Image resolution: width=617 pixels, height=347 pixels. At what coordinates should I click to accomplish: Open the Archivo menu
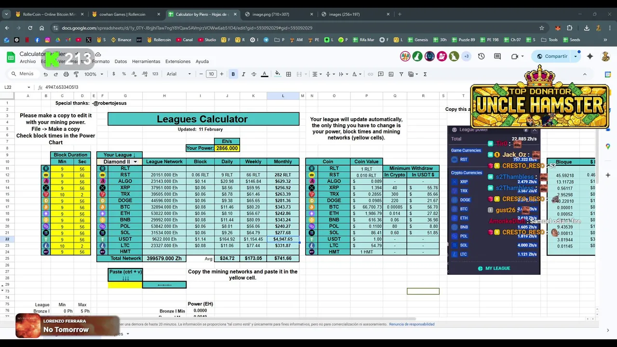point(27,62)
